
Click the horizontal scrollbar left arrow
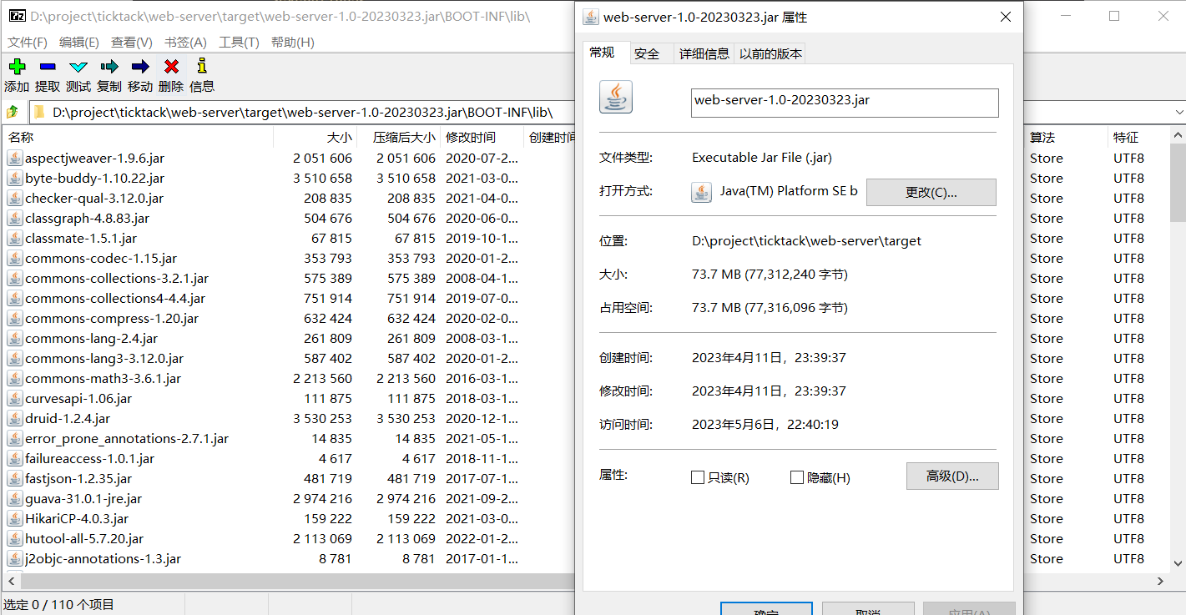(12, 581)
